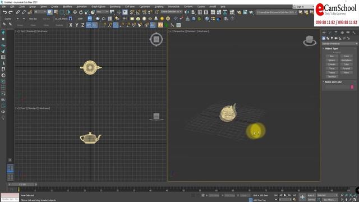
Task: Select the Cameras category icon
Action: [336, 38]
